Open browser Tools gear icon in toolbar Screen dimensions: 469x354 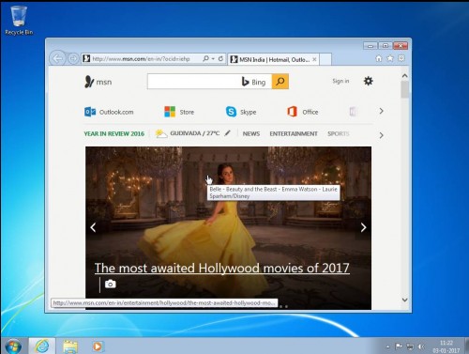(401, 58)
